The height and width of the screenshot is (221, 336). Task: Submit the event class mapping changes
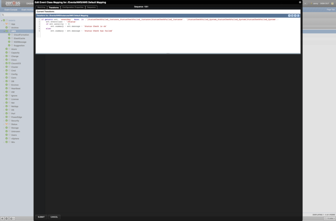(41, 217)
